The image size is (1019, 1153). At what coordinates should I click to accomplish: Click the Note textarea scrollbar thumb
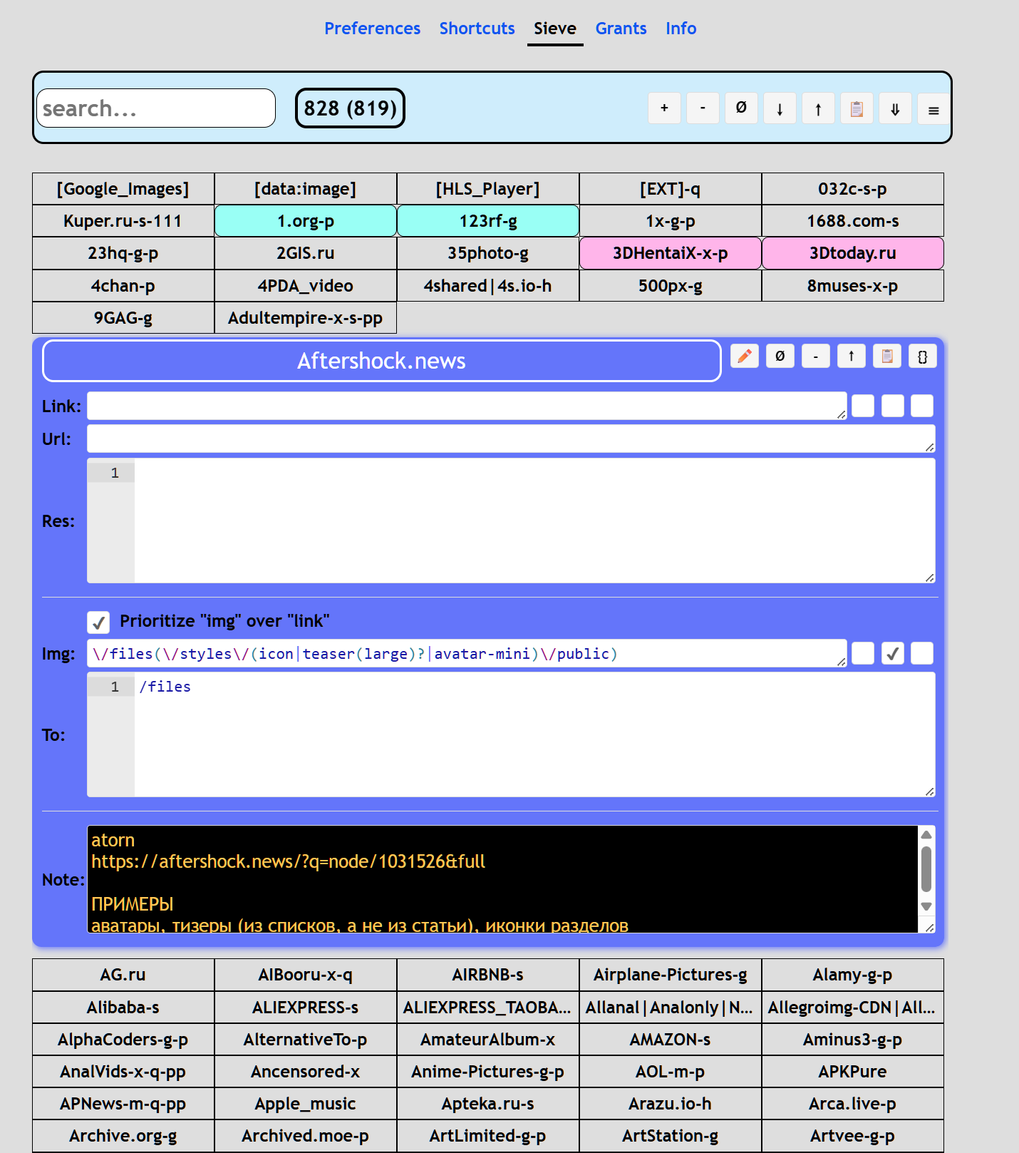pyautogui.click(x=926, y=868)
